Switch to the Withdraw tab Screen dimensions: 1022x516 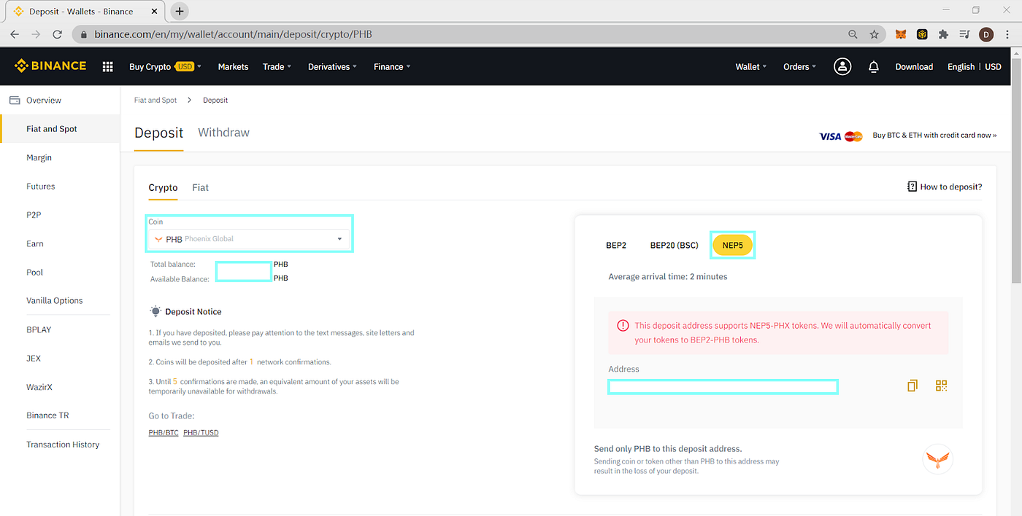pyautogui.click(x=223, y=133)
